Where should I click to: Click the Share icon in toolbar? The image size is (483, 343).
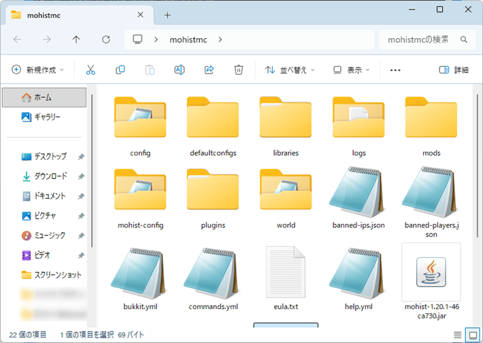[x=209, y=70]
